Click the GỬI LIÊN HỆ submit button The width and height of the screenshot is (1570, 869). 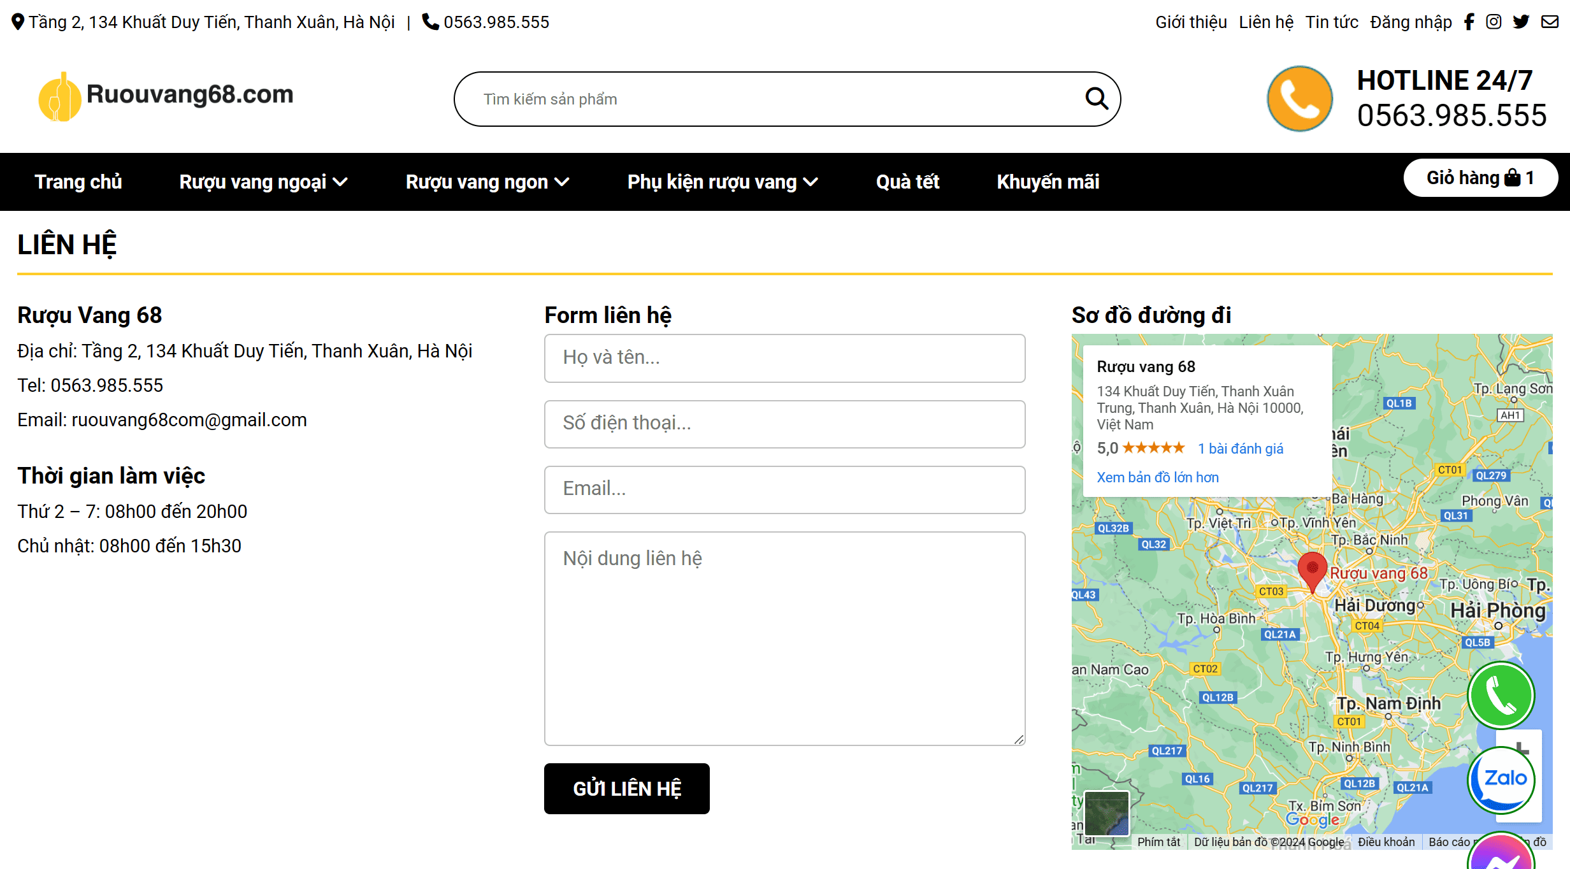tap(627, 789)
